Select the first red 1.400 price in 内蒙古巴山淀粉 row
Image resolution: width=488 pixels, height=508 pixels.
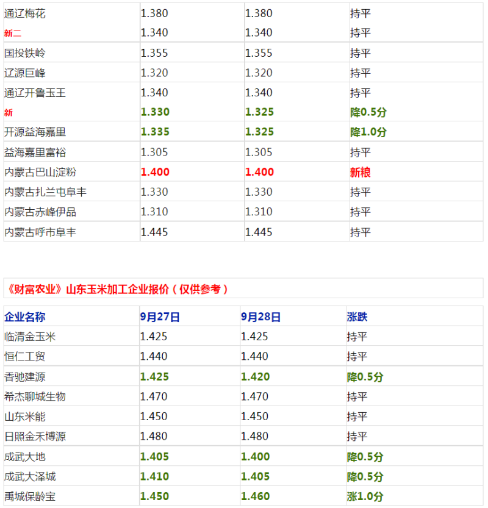click(155, 172)
